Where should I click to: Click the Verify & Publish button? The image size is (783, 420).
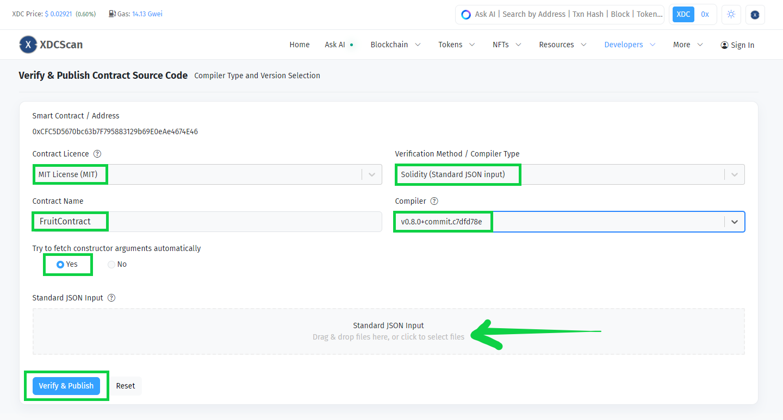click(x=66, y=386)
